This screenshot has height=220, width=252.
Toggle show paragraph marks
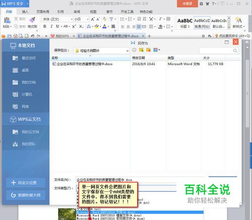[160, 19]
